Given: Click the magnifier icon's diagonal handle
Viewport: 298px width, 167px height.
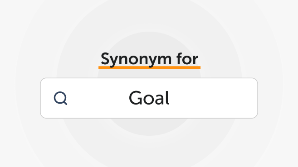Looking at the screenshot, I should 65,103.
